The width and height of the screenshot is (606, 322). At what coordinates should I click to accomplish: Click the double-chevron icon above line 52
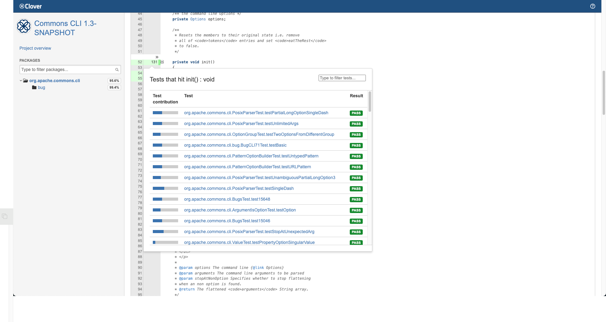(x=157, y=57)
